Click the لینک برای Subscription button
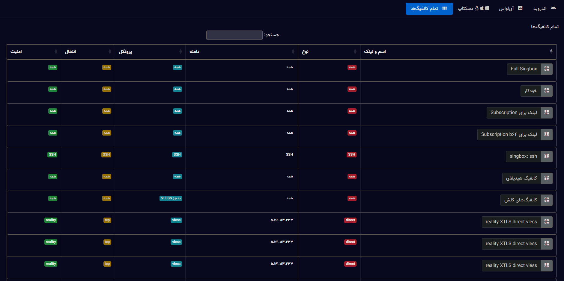564x281 pixels. pos(514,113)
